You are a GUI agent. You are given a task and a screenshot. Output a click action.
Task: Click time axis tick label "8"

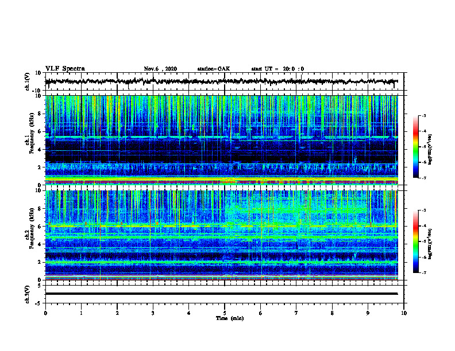click(332, 313)
